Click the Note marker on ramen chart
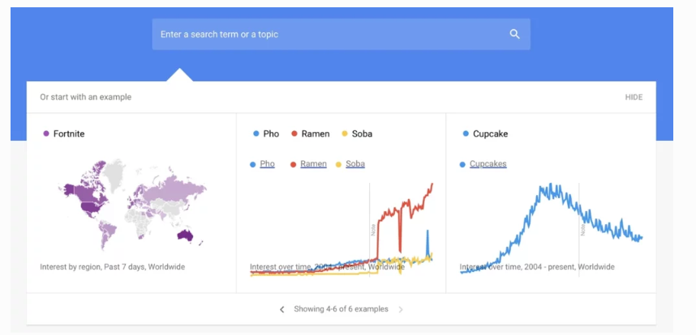 [373, 229]
